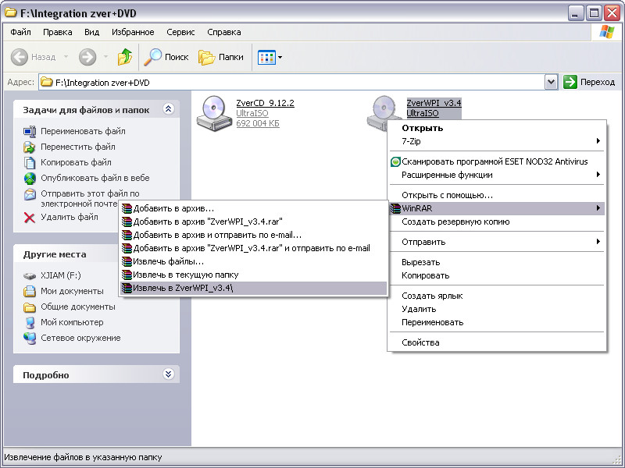The width and height of the screenshot is (625, 468).
Task: Open the Файл menu
Action: 20,32
